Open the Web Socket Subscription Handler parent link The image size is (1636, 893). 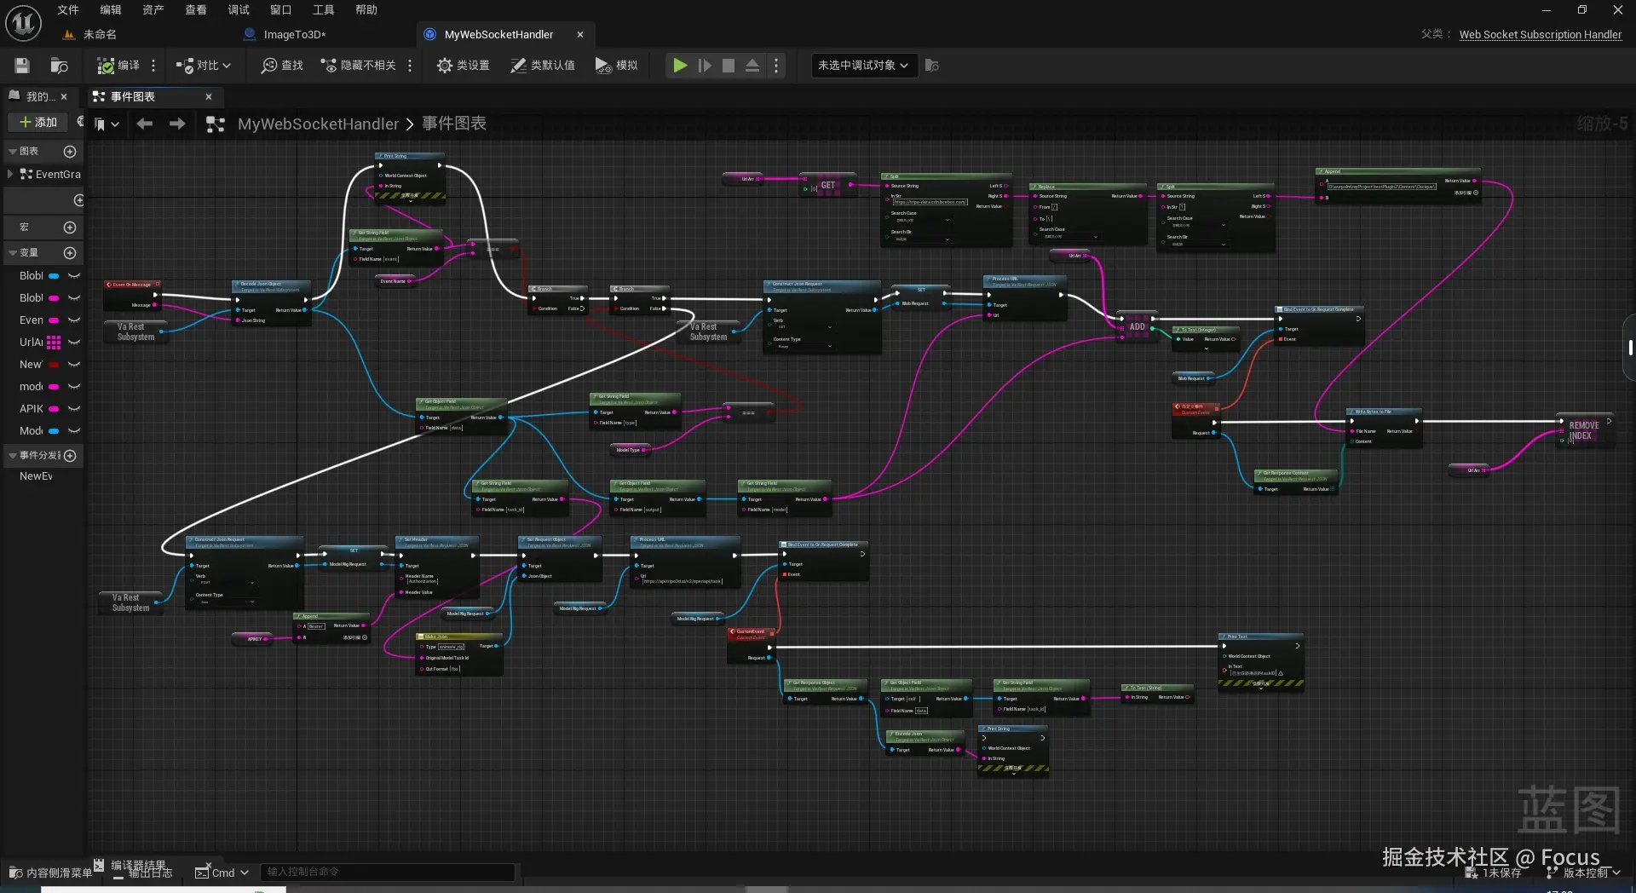pos(1540,35)
